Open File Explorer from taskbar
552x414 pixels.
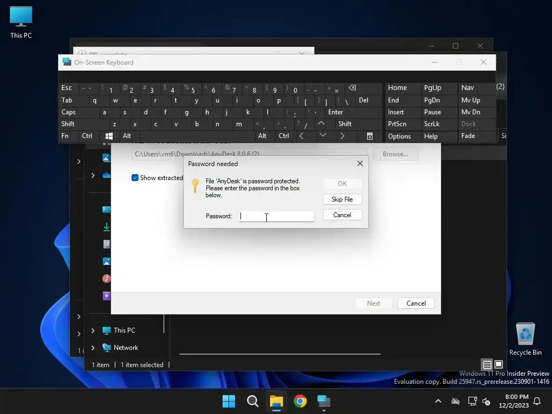(x=277, y=401)
